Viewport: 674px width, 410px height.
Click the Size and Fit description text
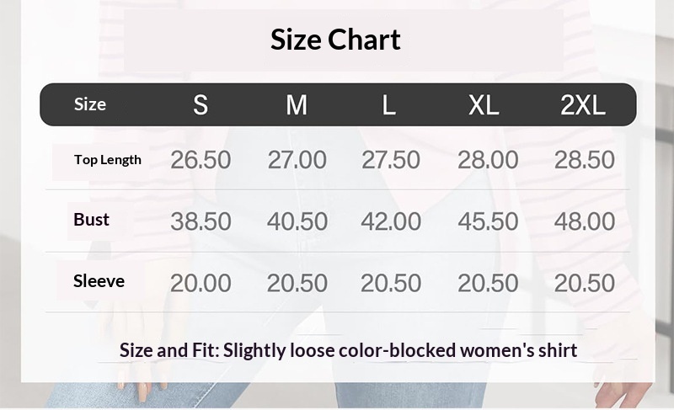coord(349,350)
